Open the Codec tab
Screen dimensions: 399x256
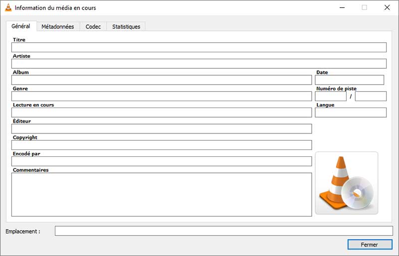(x=93, y=26)
